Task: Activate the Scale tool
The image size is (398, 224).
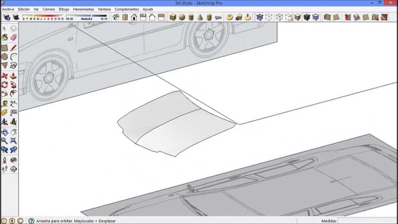Action: click(4, 93)
